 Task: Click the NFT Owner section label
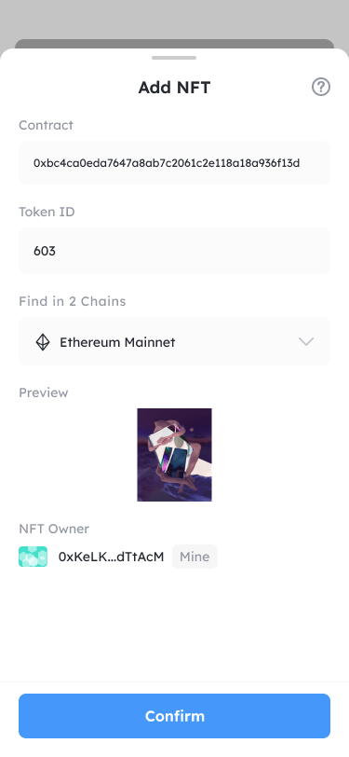coord(54,529)
